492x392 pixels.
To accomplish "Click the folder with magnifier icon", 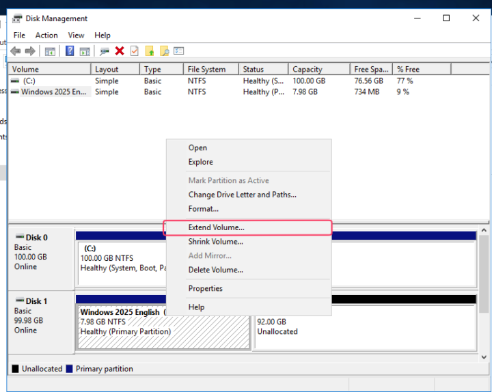I will (164, 51).
